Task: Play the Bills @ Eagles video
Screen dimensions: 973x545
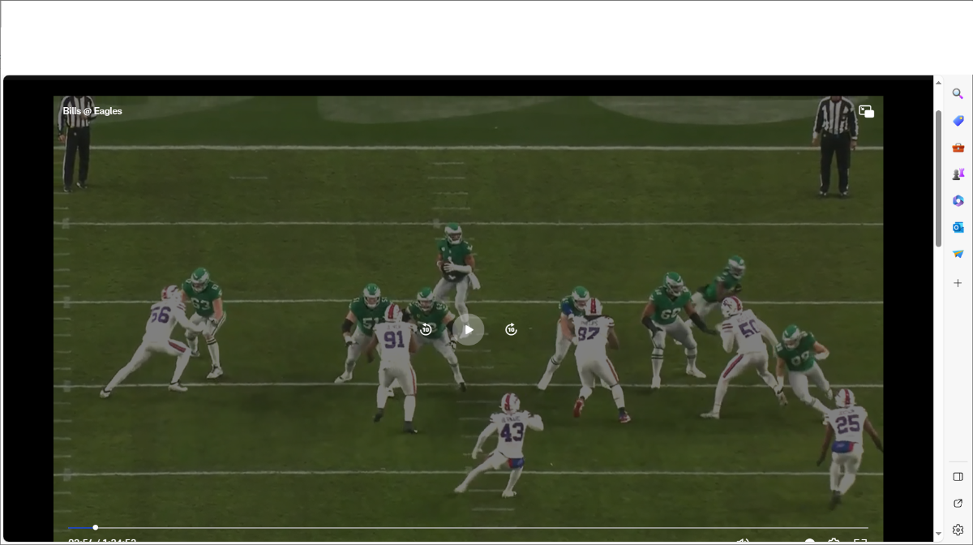Action: tap(468, 329)
